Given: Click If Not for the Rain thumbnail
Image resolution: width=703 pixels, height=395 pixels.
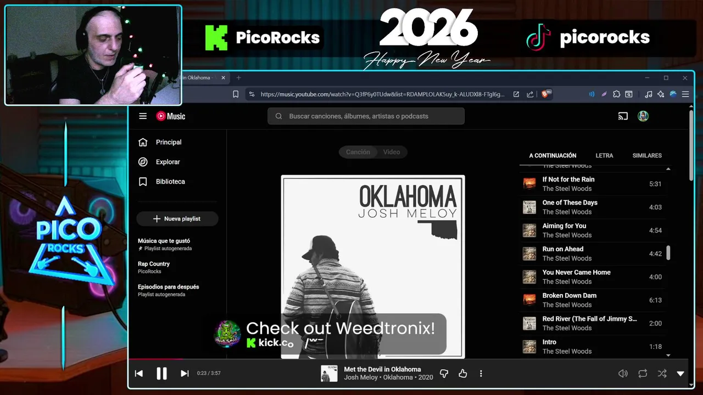Looking at the screenshot, I should 529,184.
